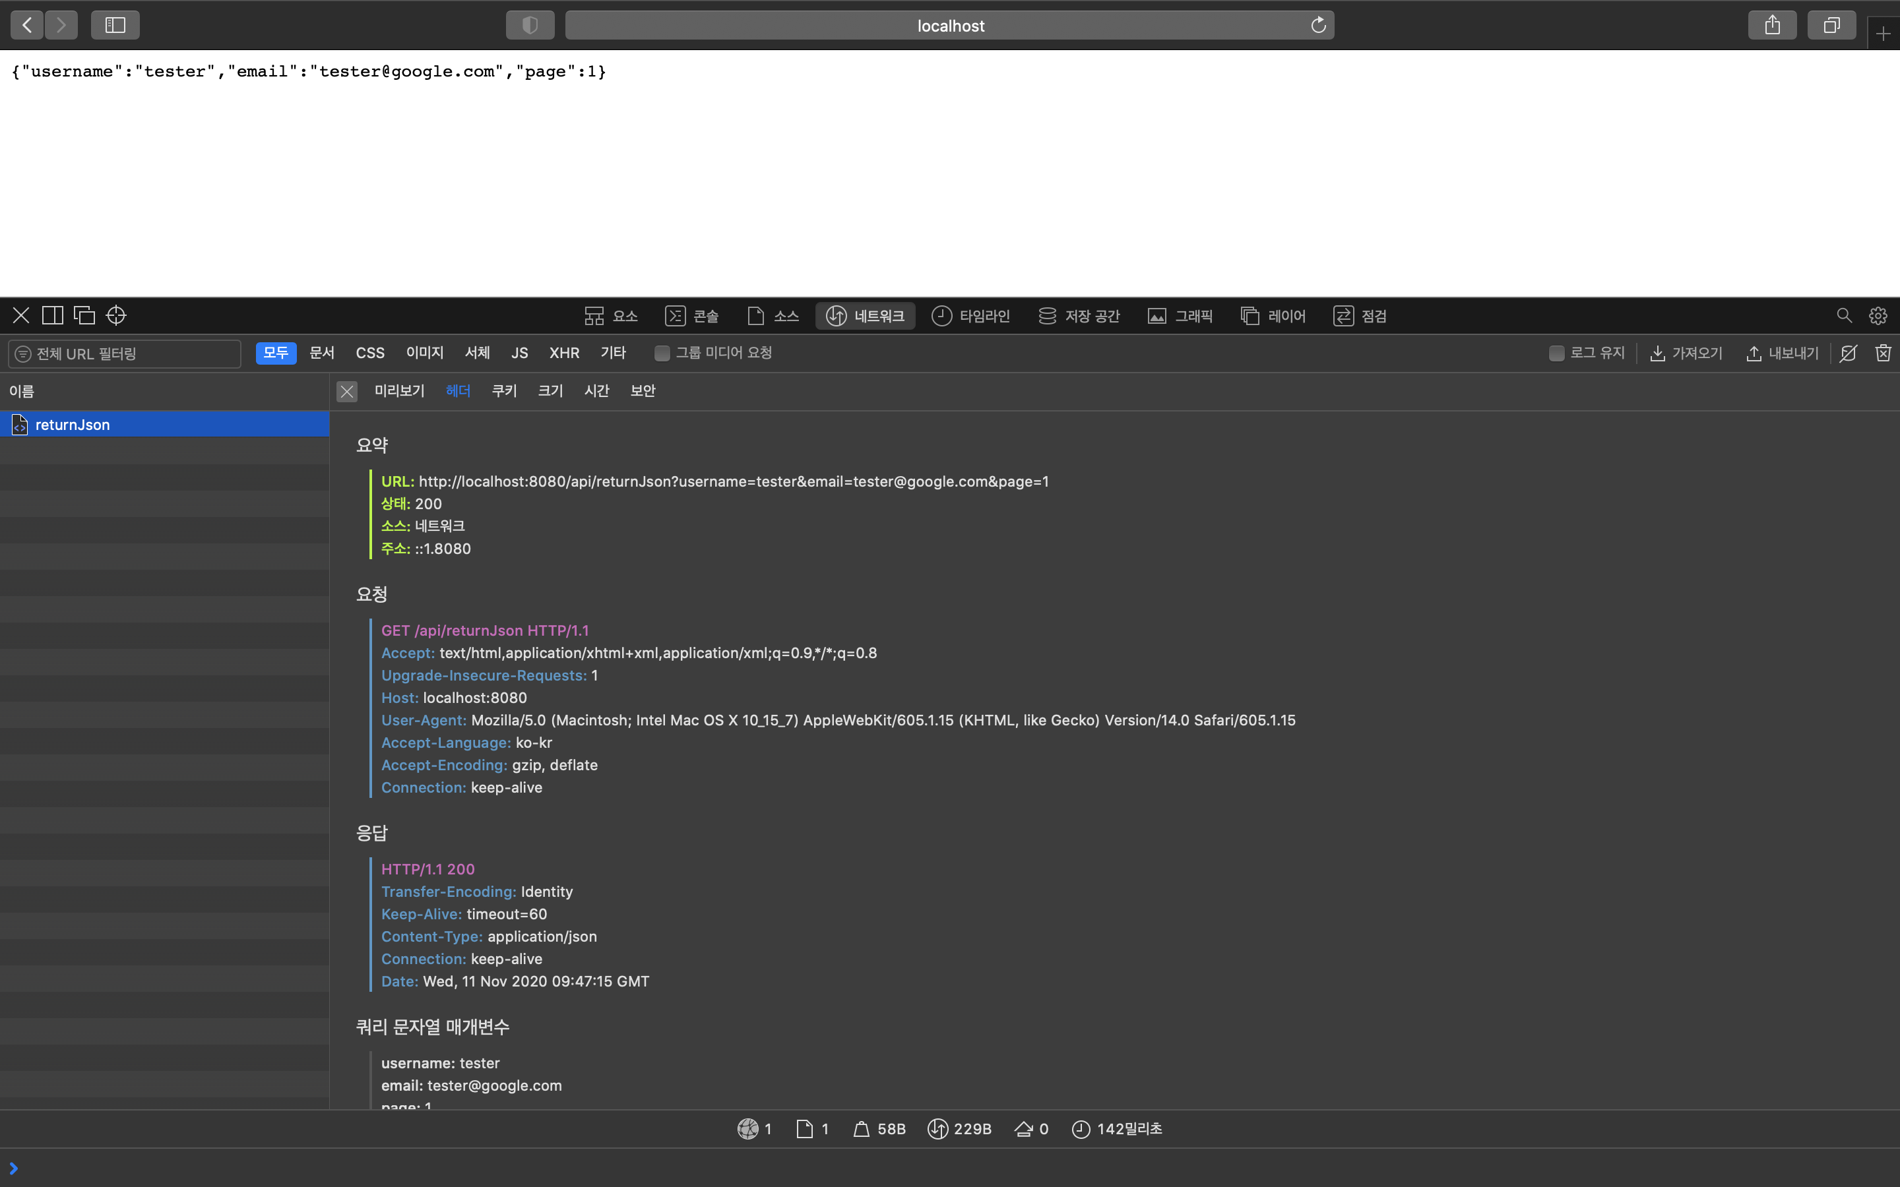
Task: Click the Share icon in Safari toolbar
Action: point(1772,25)
